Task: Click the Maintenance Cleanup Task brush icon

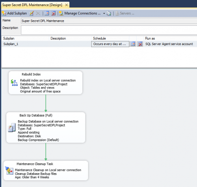Action: click(x=9, y=170)
